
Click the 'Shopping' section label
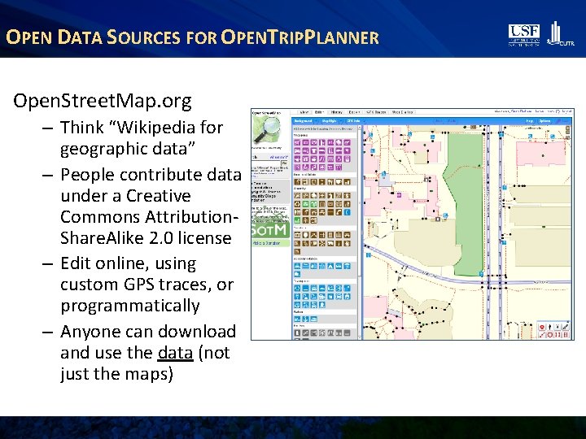pyautogui.click(x=301, y=135)
